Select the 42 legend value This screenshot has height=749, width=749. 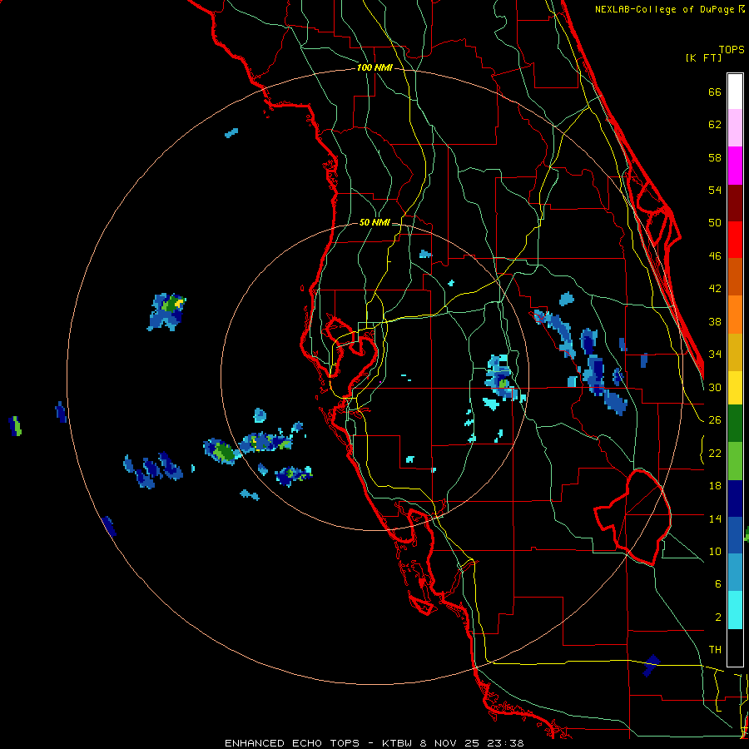(715, 288)
